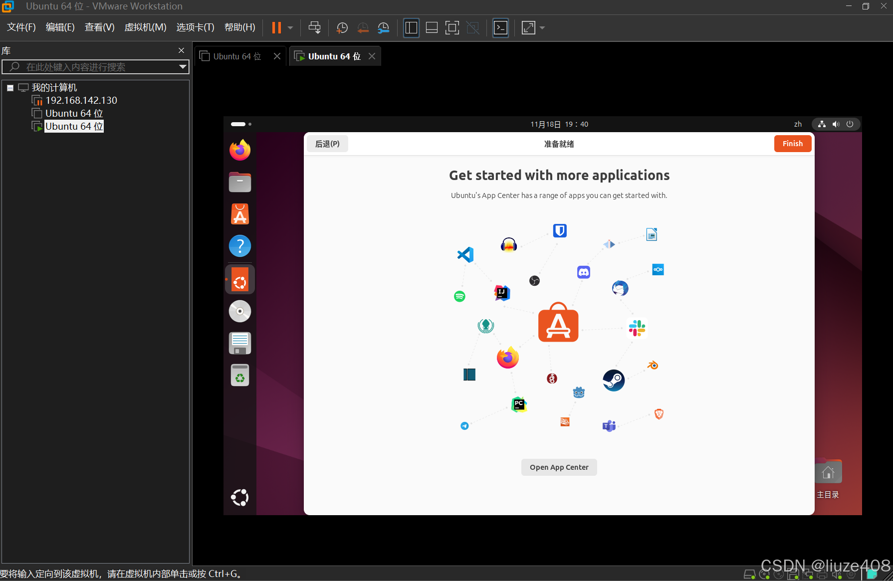Expand the library search dropdown arrow
893x581 pixels.
183,67
